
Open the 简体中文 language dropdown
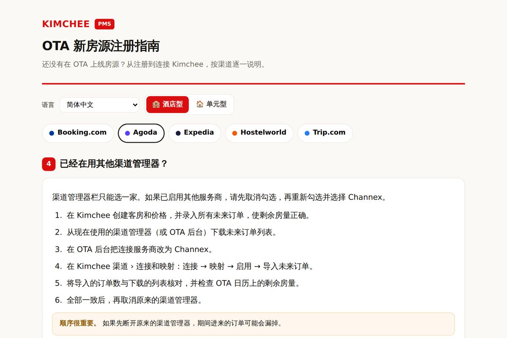click(100, 105)
